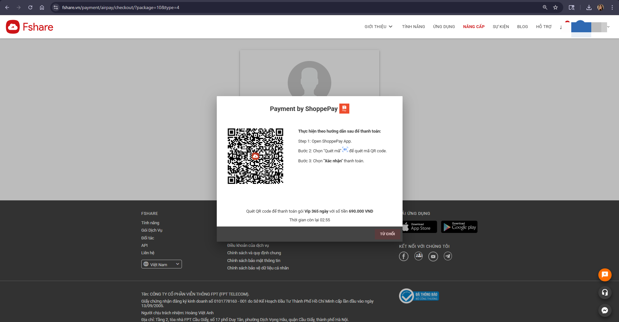The width and height of the screenshot is (619, 322).
Task: Open the YouTube channel icon
Action: (x=433, y=256)
